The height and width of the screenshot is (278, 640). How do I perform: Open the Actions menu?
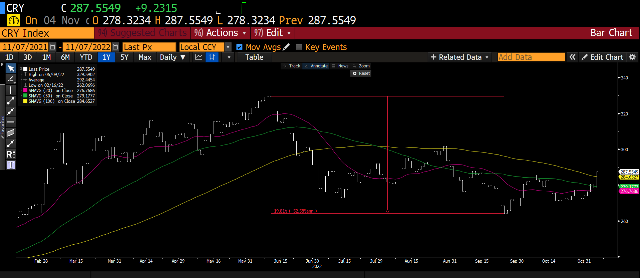click(220, 33)
